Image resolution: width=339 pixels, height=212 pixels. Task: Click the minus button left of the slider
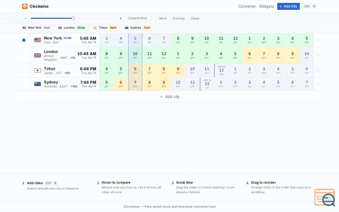tap(25, 18)
